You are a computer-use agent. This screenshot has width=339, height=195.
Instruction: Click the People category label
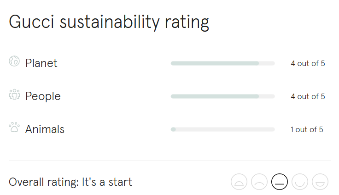click(43, 96)
